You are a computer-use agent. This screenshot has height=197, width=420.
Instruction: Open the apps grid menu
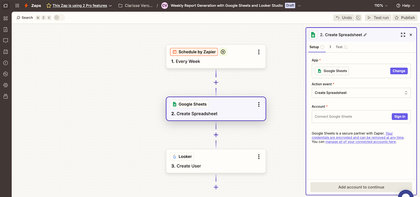point(17,6)
